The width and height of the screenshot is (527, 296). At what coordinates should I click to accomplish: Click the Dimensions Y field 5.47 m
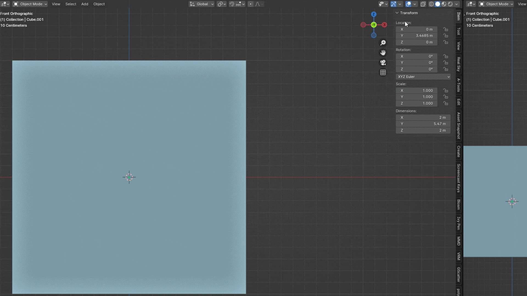pyautogui.click(x=423, y=124)
